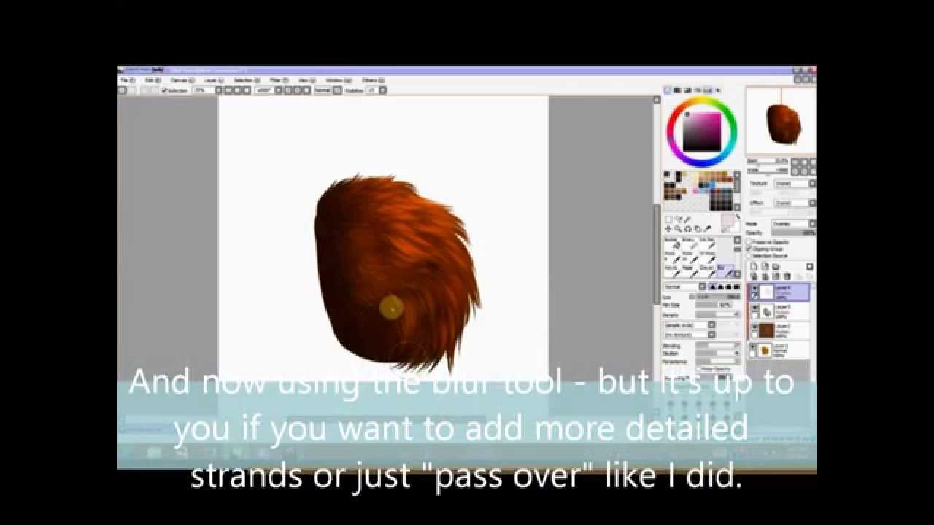Image resolution: width=934 pixels, height=525 pixels.
Task: Create a new layer set folder
Action: (x=774, y=267)
